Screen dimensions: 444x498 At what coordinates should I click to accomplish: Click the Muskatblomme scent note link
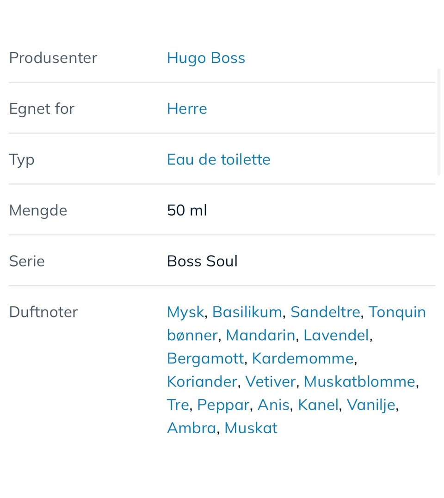pyautogui.click(x=359, y=382)
